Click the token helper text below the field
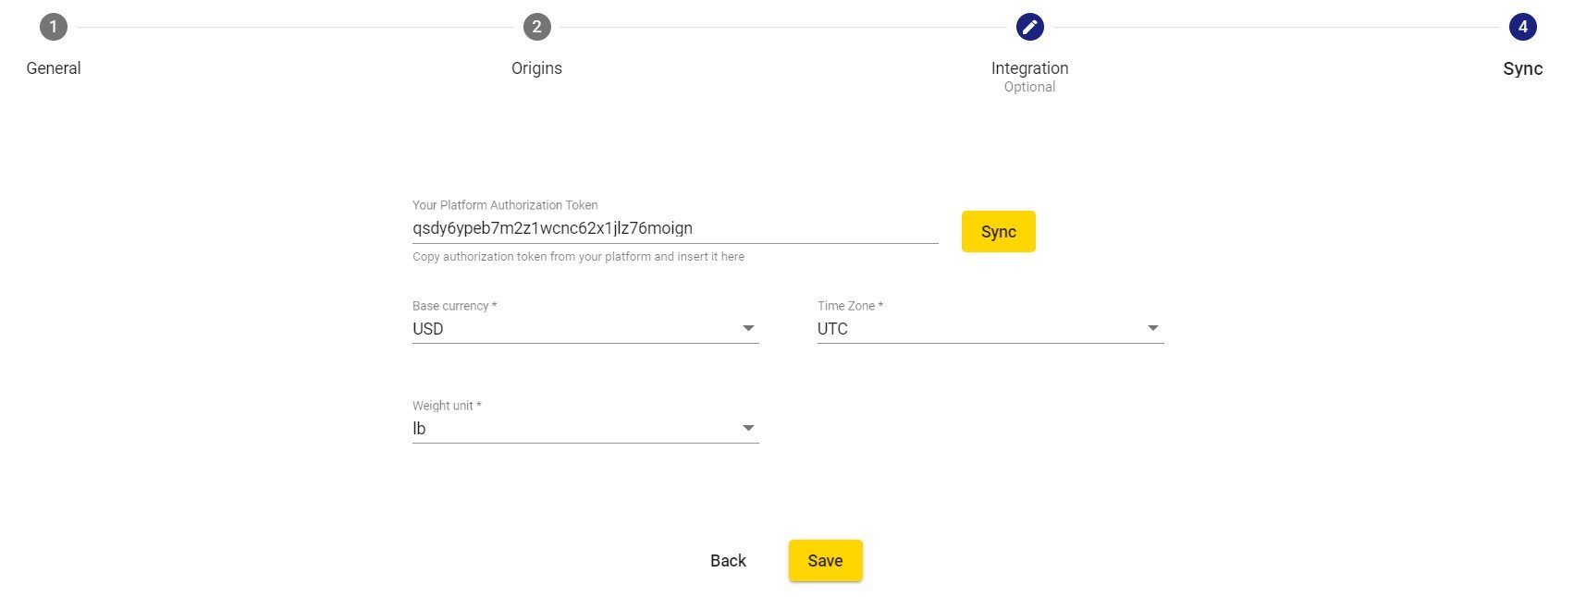 578,257
